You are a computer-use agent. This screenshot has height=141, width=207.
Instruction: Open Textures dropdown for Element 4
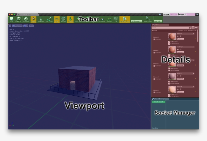(180, 92)
